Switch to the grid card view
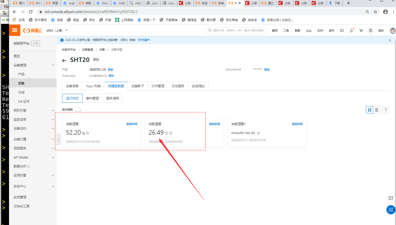Image resolution: width=396 pixels, height=225 pixels. pos(369,110)
